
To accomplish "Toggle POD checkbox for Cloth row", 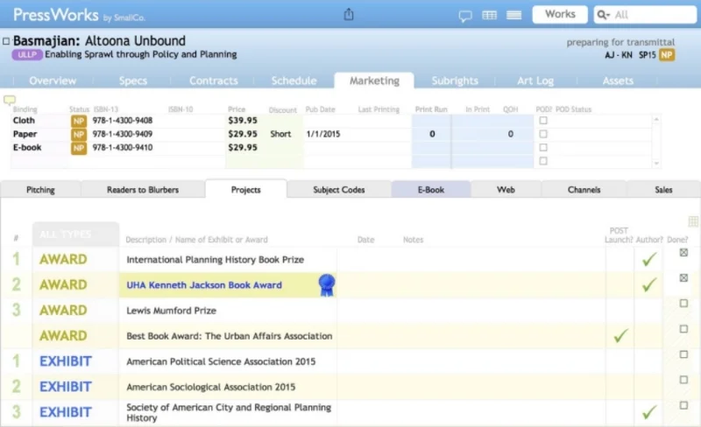I will click(x=543, y=121).
